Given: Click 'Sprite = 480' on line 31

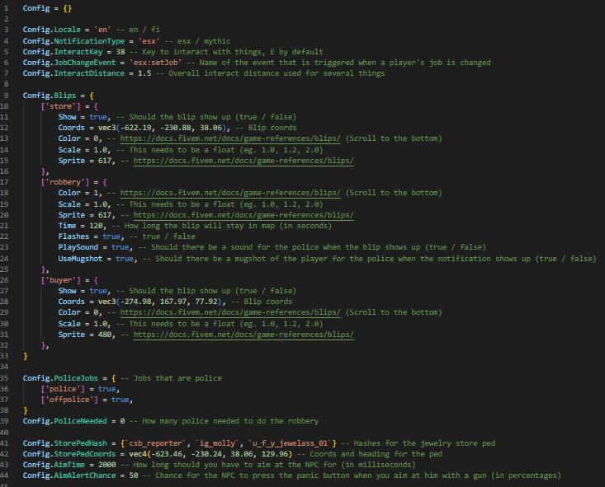Looking at the screenshot, I should [85, 335].
